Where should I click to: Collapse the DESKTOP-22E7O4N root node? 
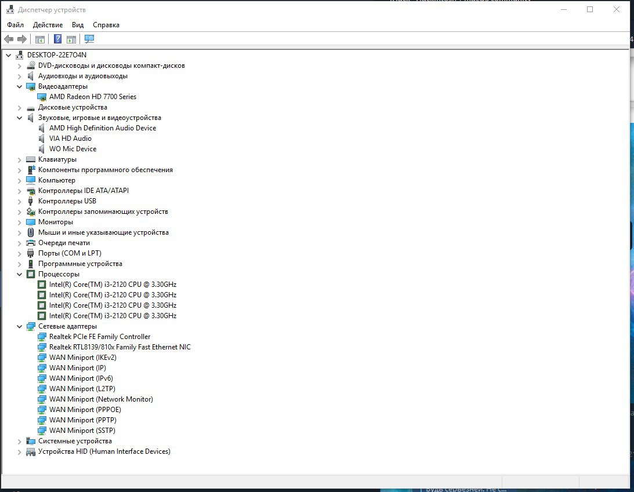[x=9, y=55]
